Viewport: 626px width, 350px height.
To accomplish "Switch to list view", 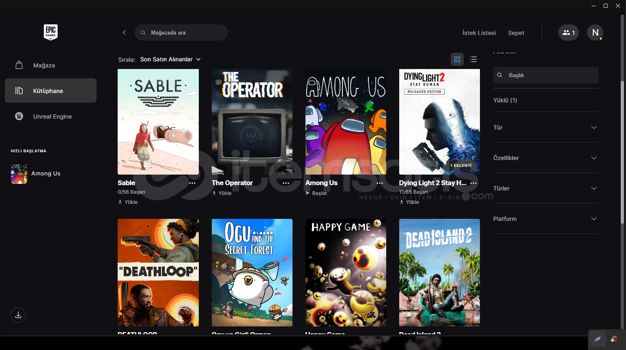I will click(473, 59).
